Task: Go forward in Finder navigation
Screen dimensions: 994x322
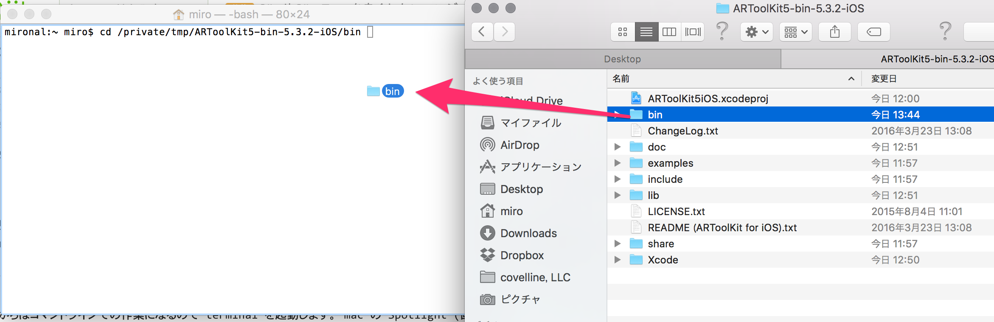Action: [504, 32]
